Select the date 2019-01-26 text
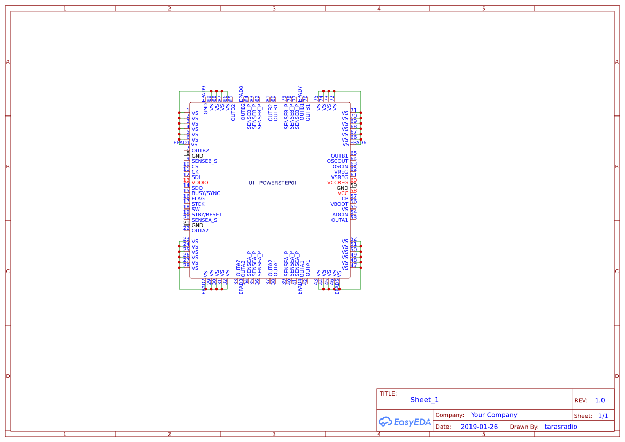This screenshot has width=625, height=442. click(479, 426)
